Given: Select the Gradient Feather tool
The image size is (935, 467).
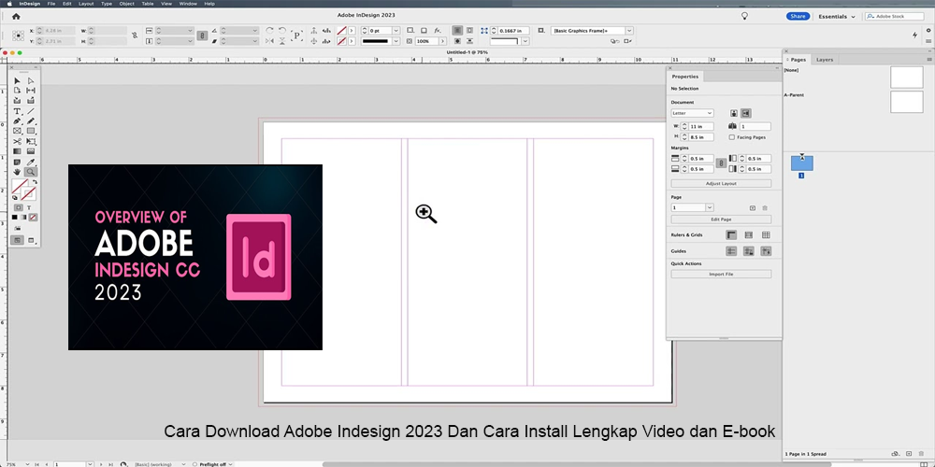Looking at the screenshot, I should tap(31, 151).
